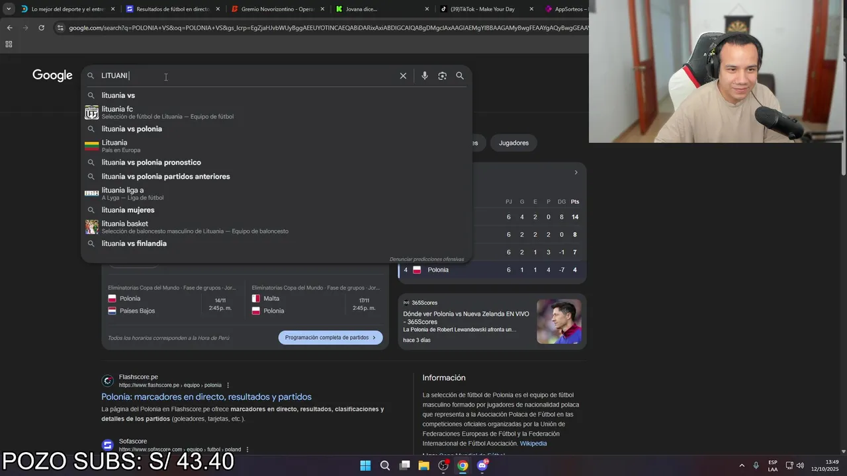Click 'Denunciar predicciones ofensivas' link
The height and width of the screenshot is (476, 847).
427,259
